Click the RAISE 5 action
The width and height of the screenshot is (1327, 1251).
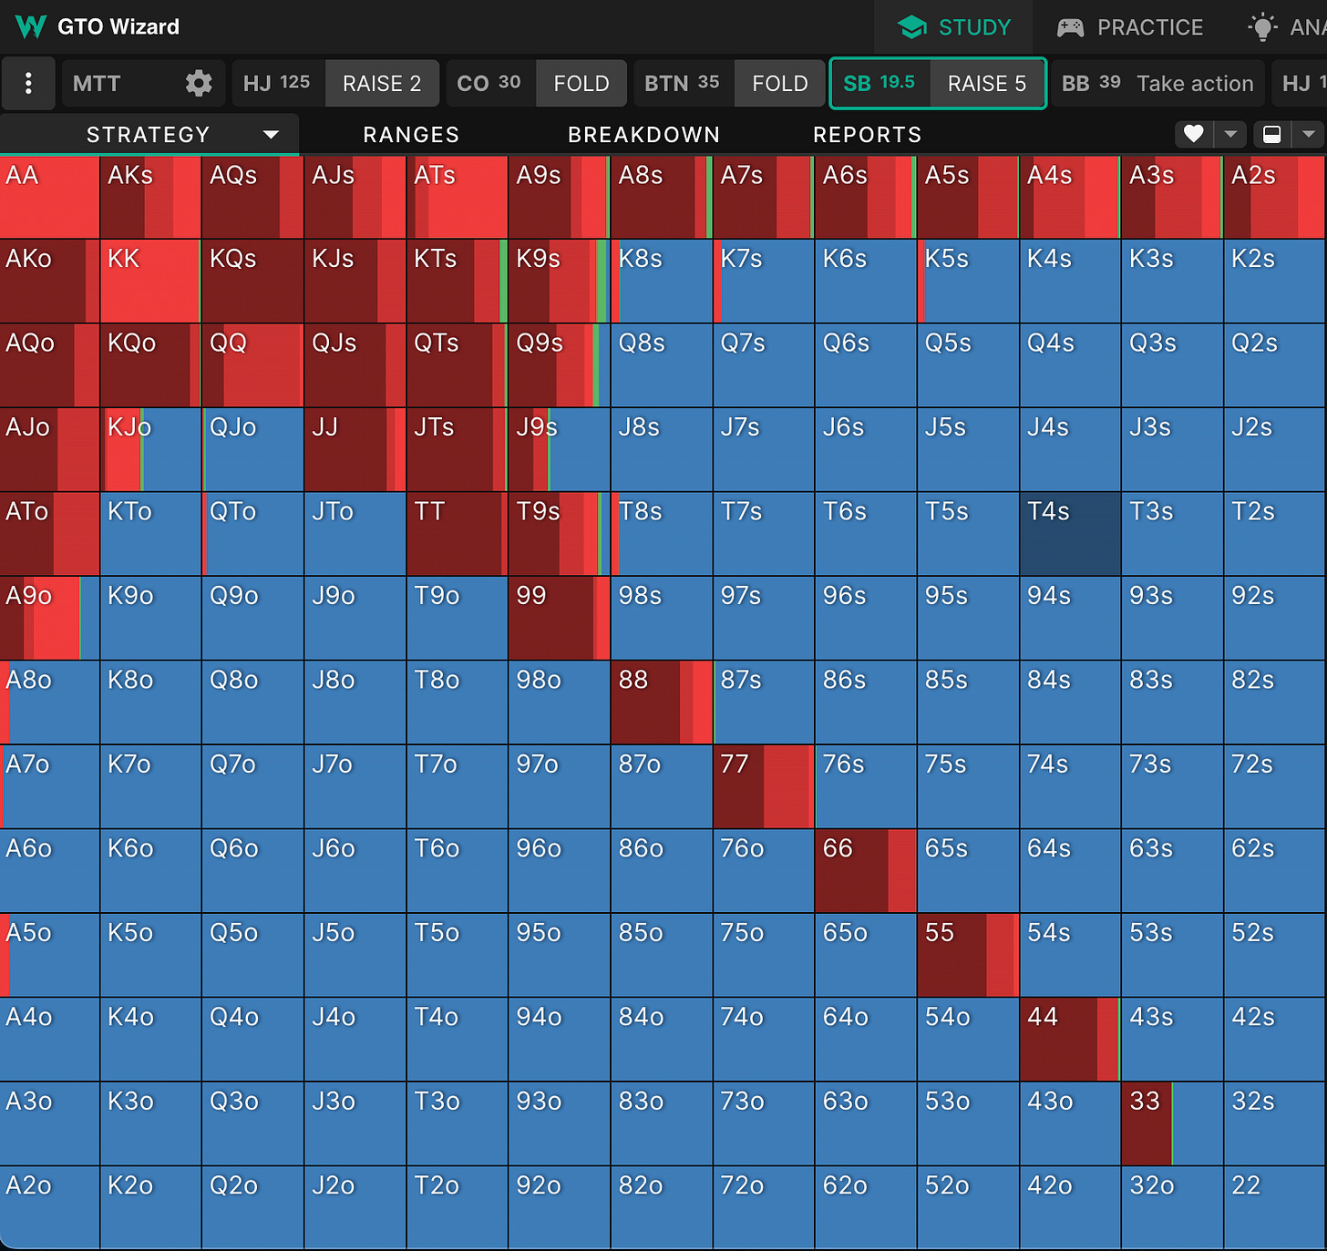click(x=987, y=84)
